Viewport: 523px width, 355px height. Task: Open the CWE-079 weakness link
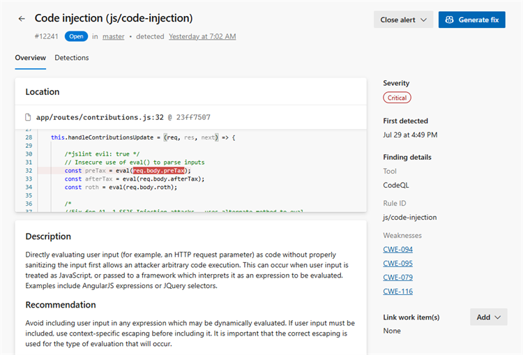click(x=397, y=278)
